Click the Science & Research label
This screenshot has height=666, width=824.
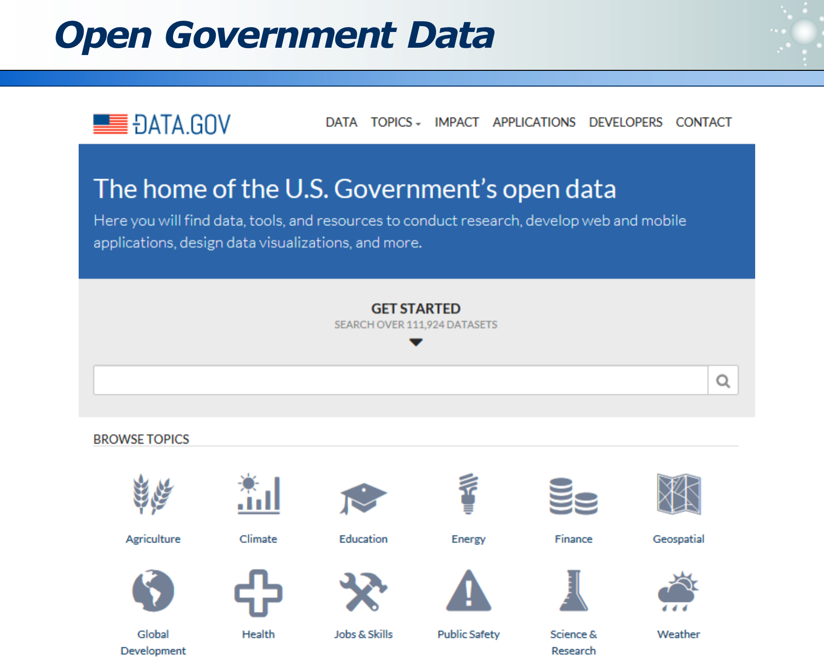[x=574, y=642]
